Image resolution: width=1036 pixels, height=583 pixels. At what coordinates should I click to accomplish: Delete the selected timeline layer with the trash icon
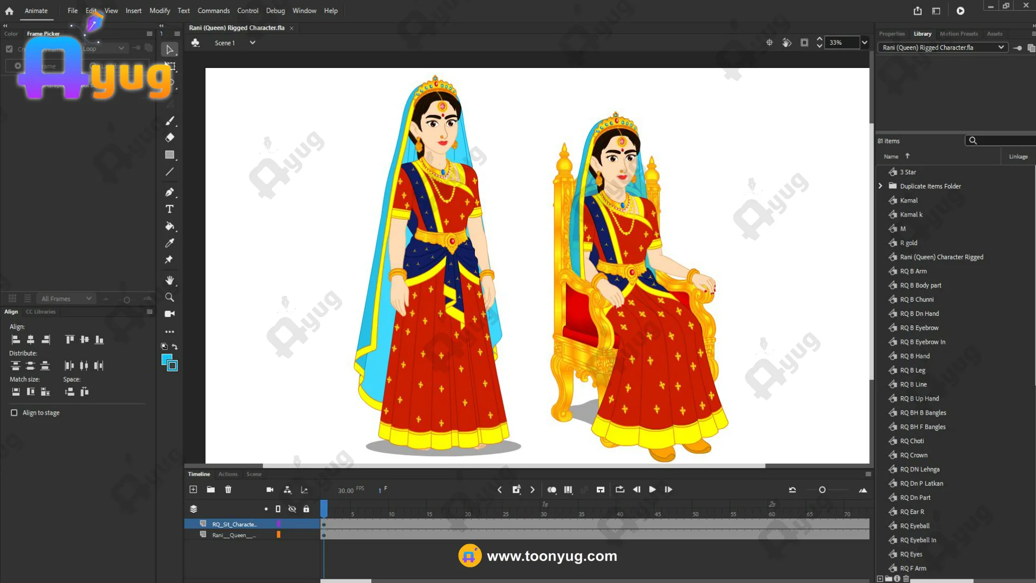click(x=228, y=490)
